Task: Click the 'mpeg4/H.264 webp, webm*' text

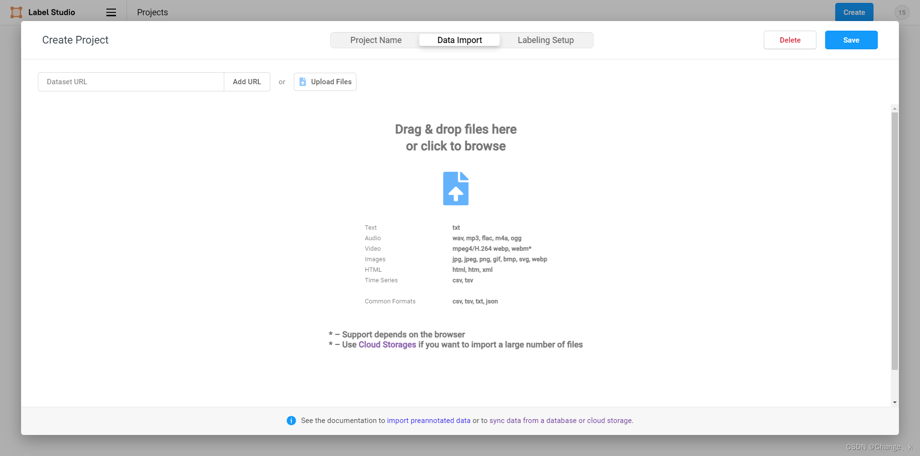Action: (492, 249)
